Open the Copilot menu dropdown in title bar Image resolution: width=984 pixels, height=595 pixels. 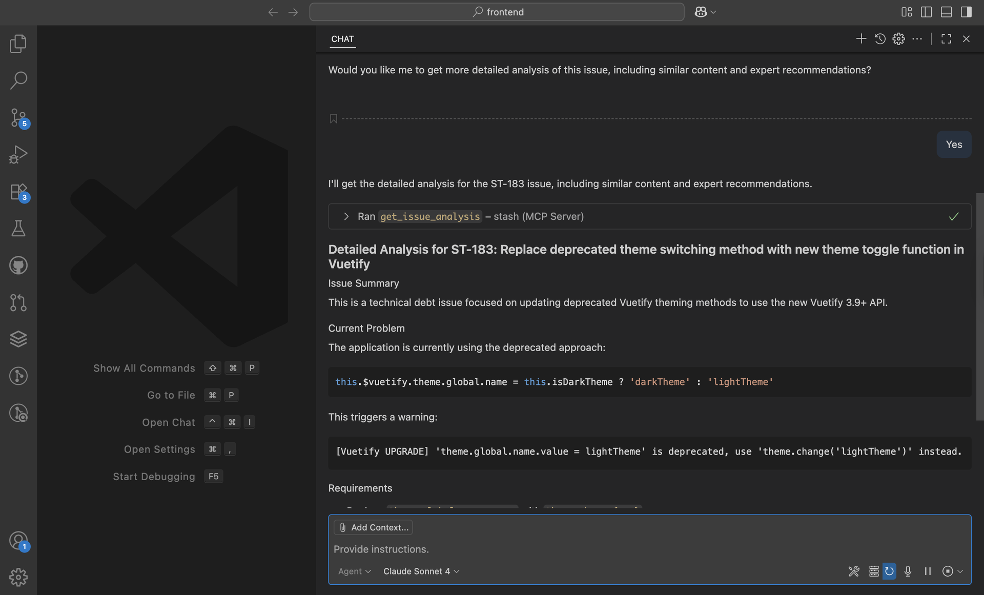[705, 12]
